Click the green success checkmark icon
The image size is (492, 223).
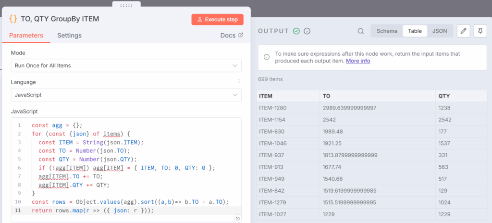(x=296, y=31)
